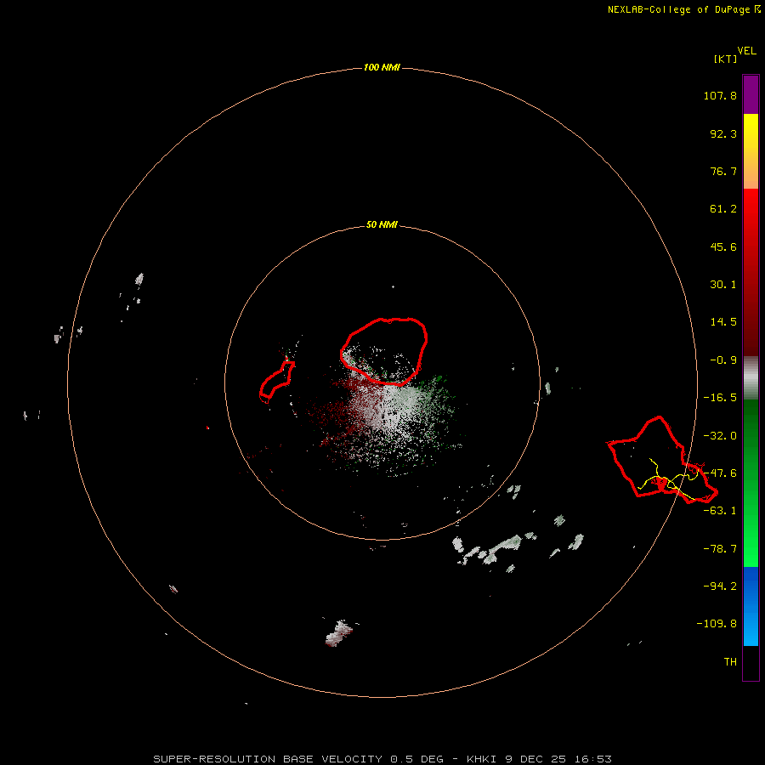Pick the black TH segment of the color bar

(751, 663)
